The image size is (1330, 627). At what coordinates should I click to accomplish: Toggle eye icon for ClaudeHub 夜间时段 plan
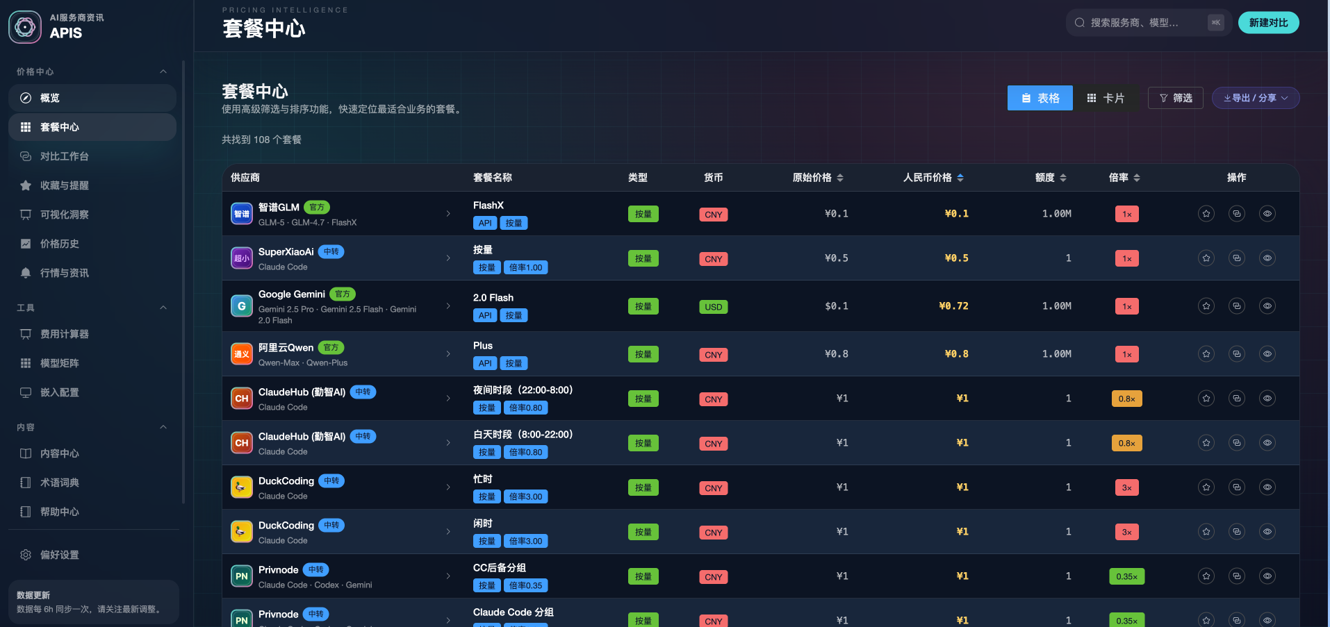[x=1267, y=399]
